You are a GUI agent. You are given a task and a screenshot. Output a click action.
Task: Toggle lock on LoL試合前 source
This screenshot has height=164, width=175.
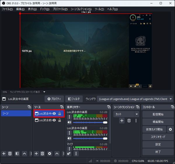tap(60, 120)
